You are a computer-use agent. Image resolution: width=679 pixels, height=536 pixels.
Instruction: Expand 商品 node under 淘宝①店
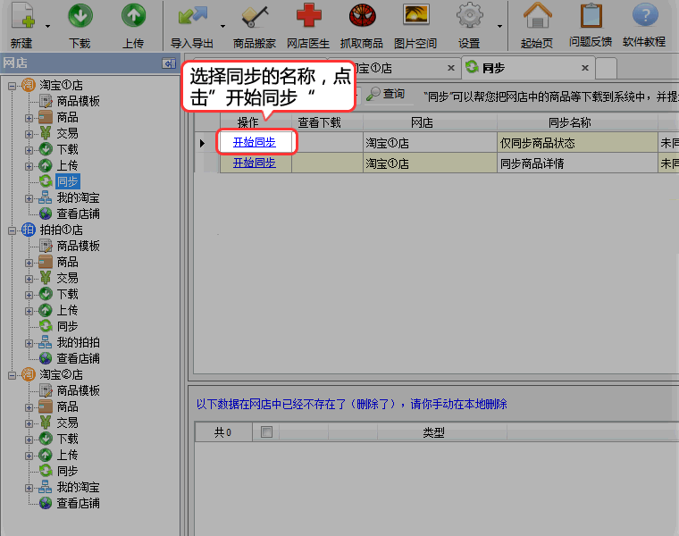(29, 118)
